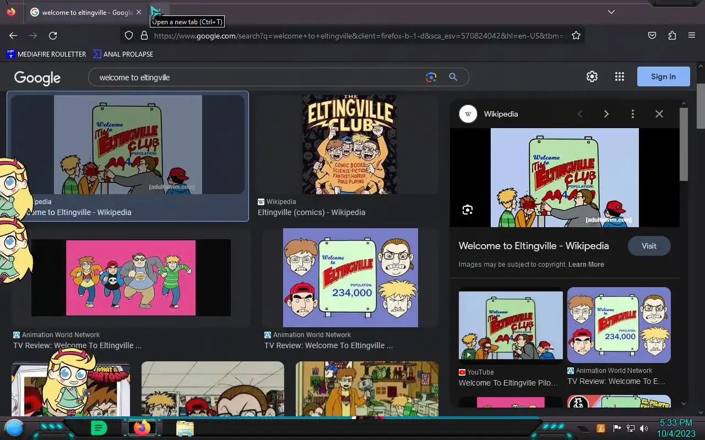The width and height of the screenshot is (705, 440).
Task: Bookmark this page with the star icon
Action: coord(576,35)
